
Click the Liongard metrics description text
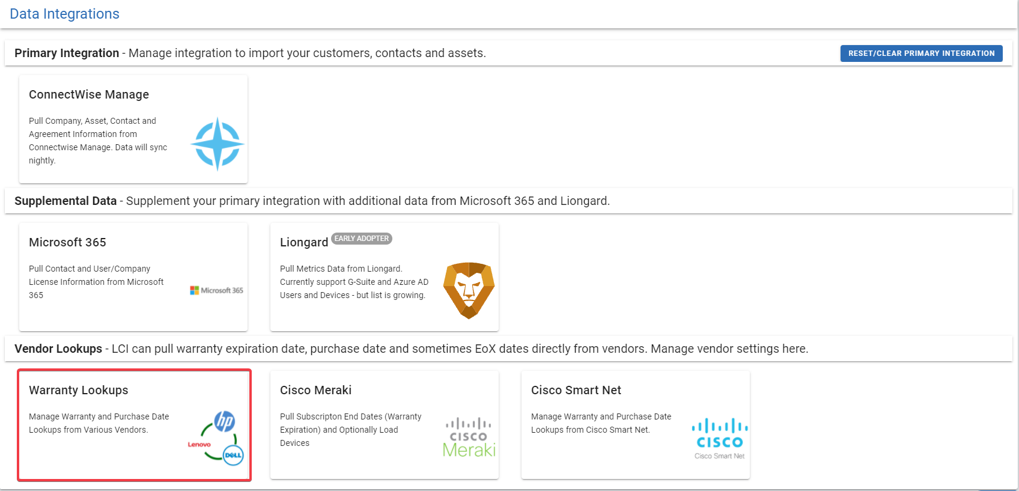point(354,282)
